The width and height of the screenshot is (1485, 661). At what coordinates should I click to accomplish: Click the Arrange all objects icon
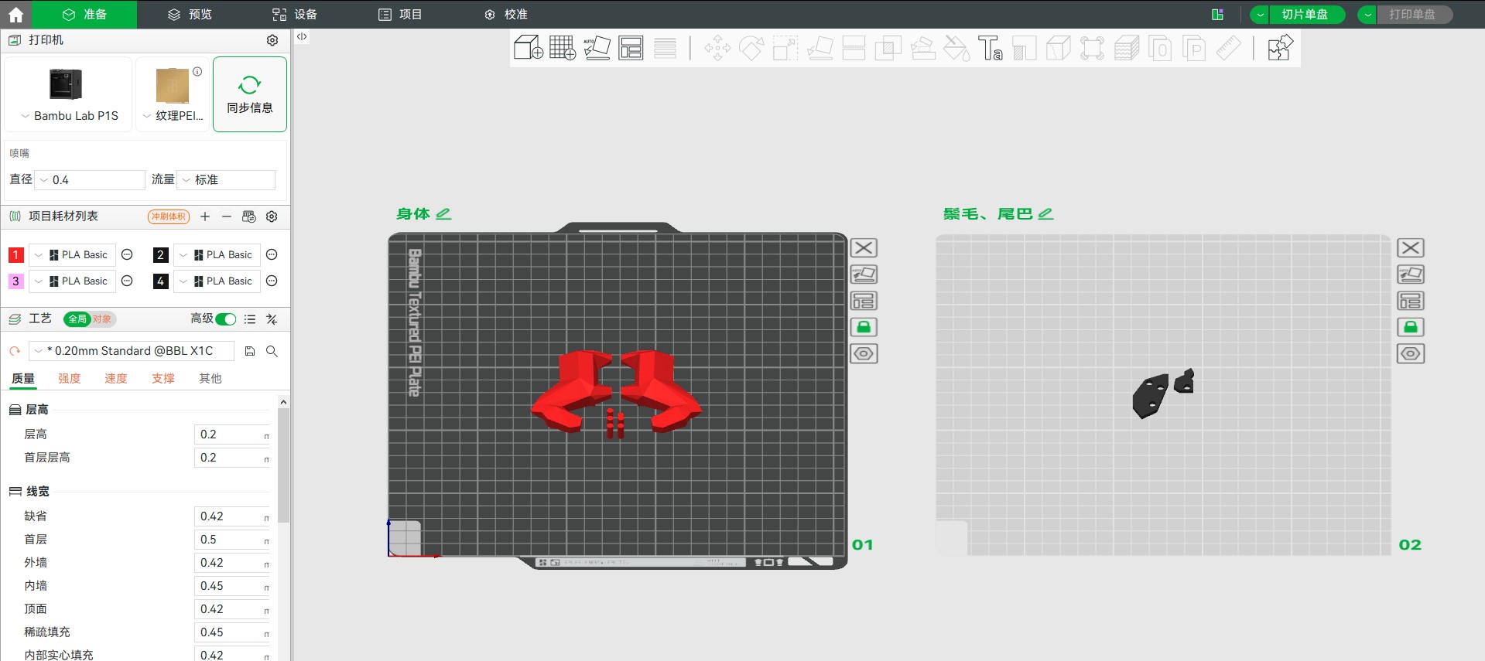point(631,48)
